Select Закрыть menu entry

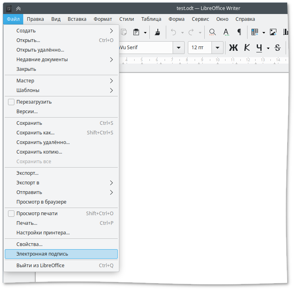[61, 69]
